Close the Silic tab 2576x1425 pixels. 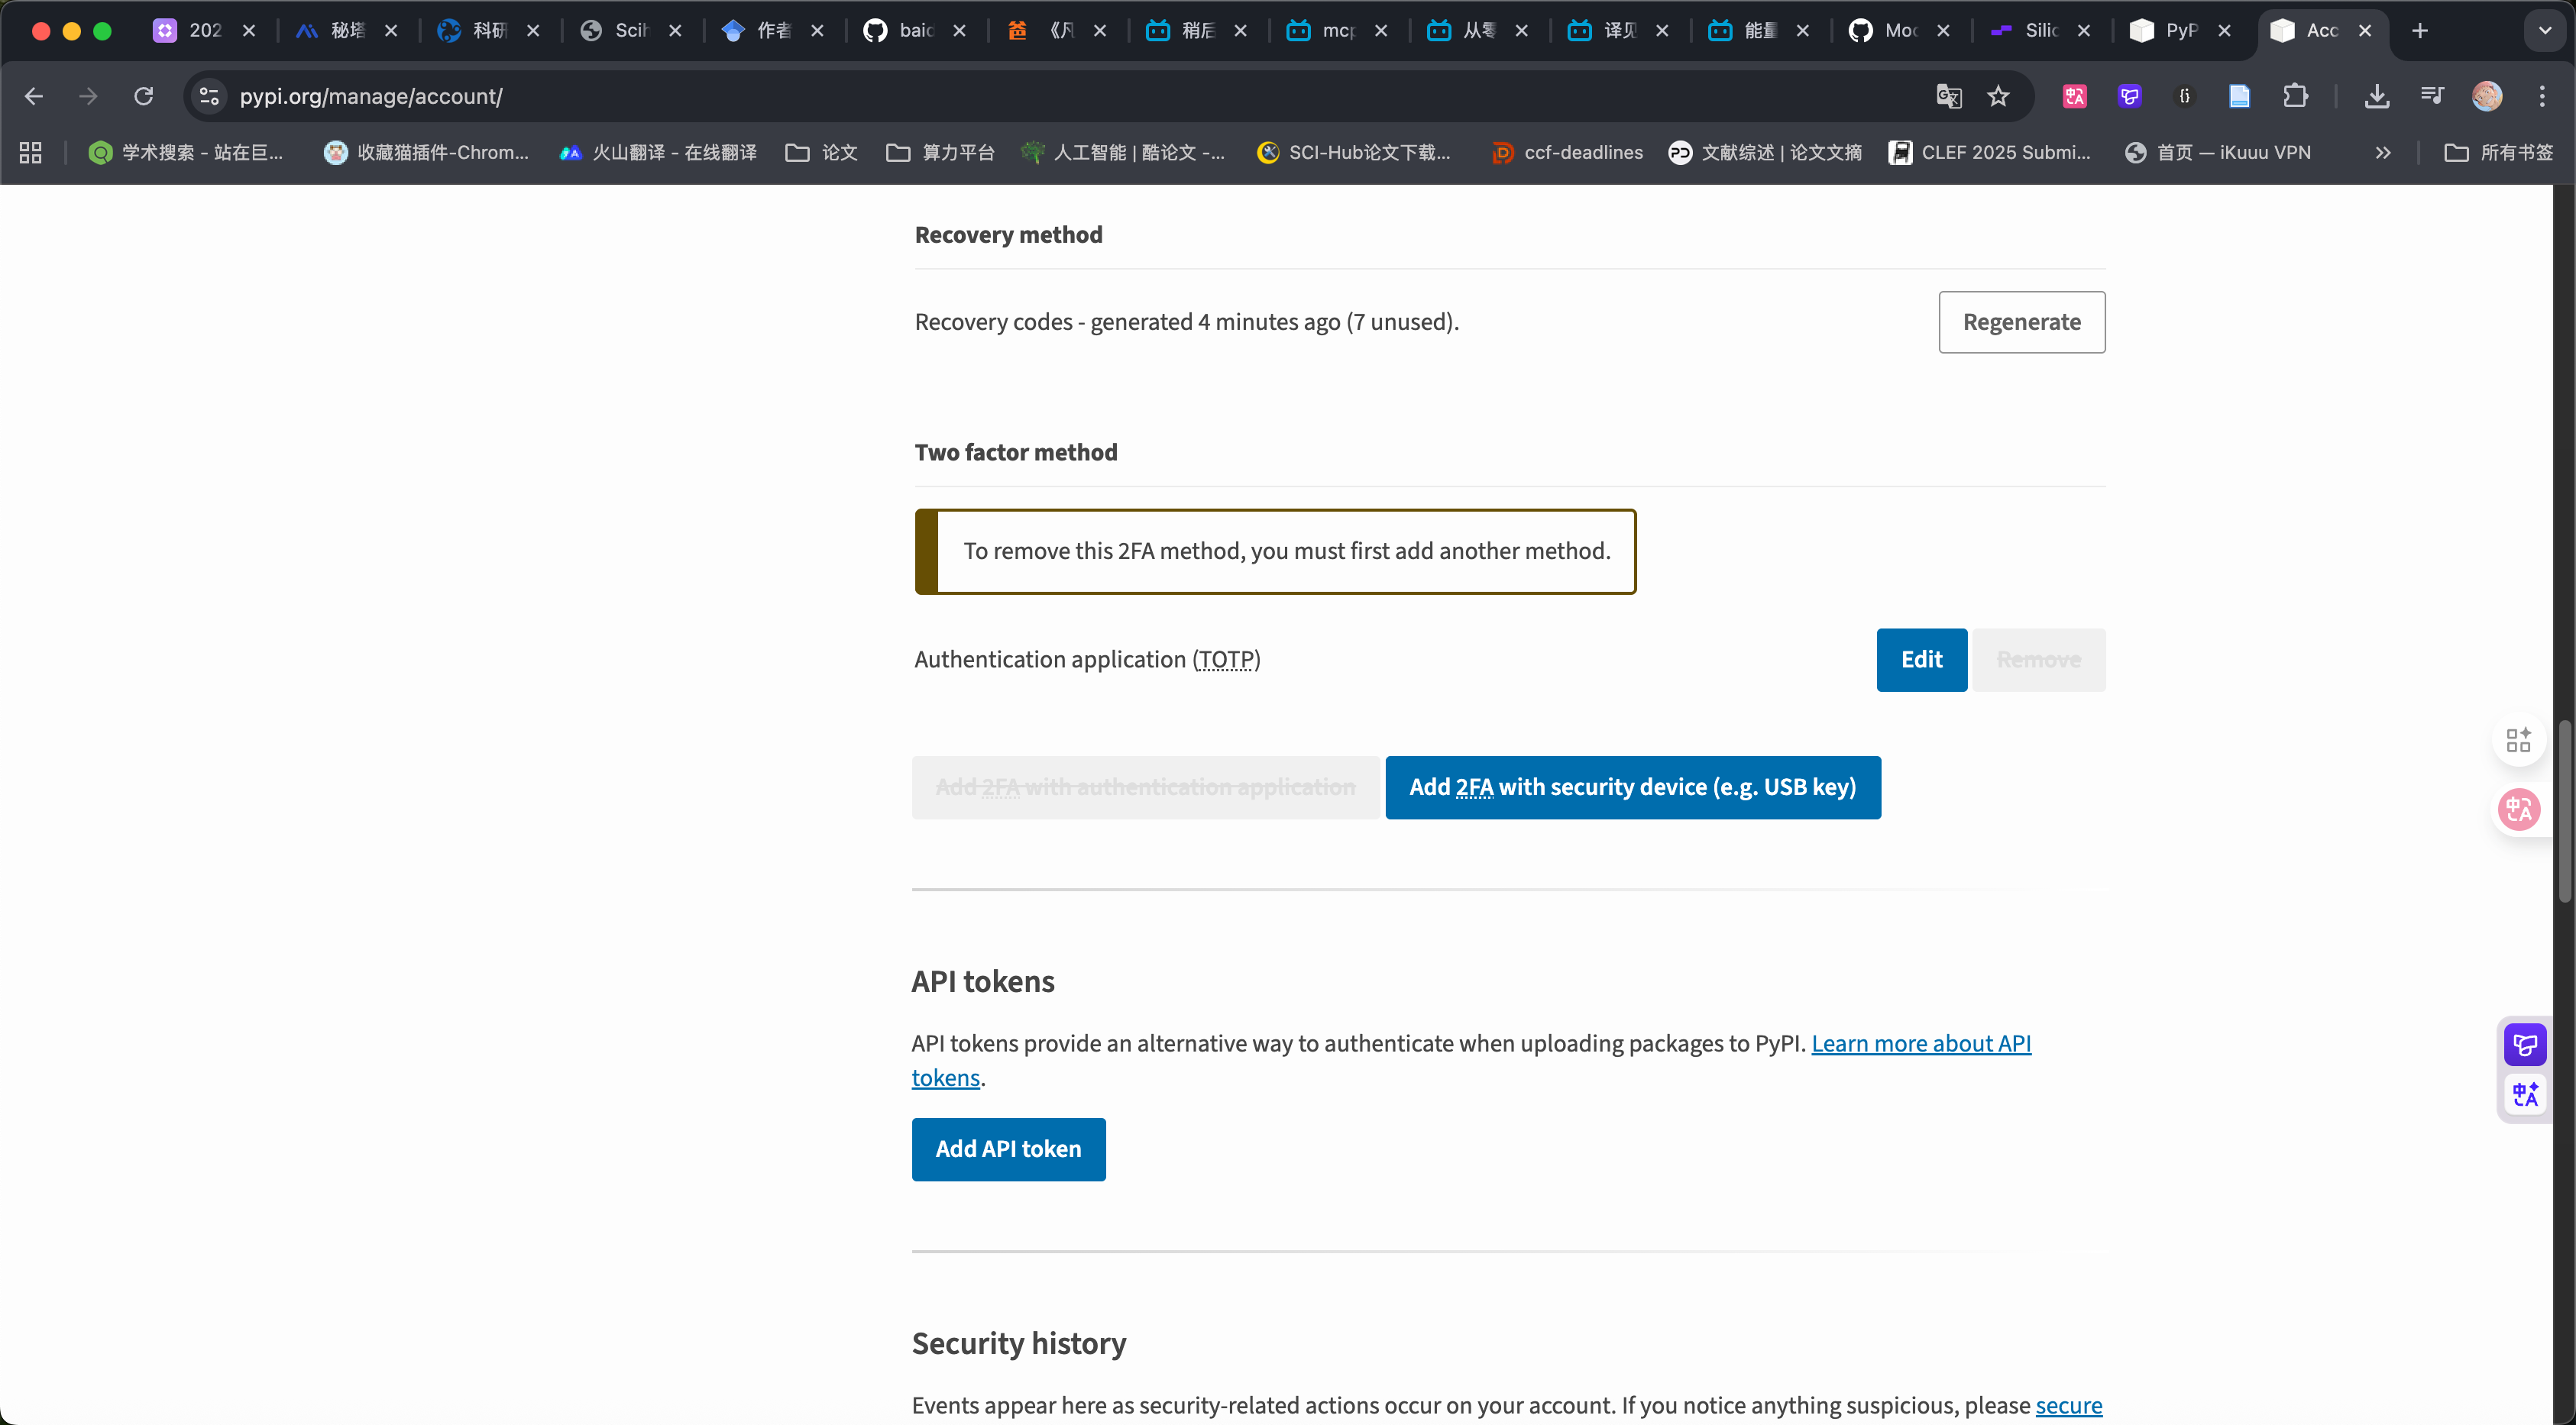[2084, 31]
